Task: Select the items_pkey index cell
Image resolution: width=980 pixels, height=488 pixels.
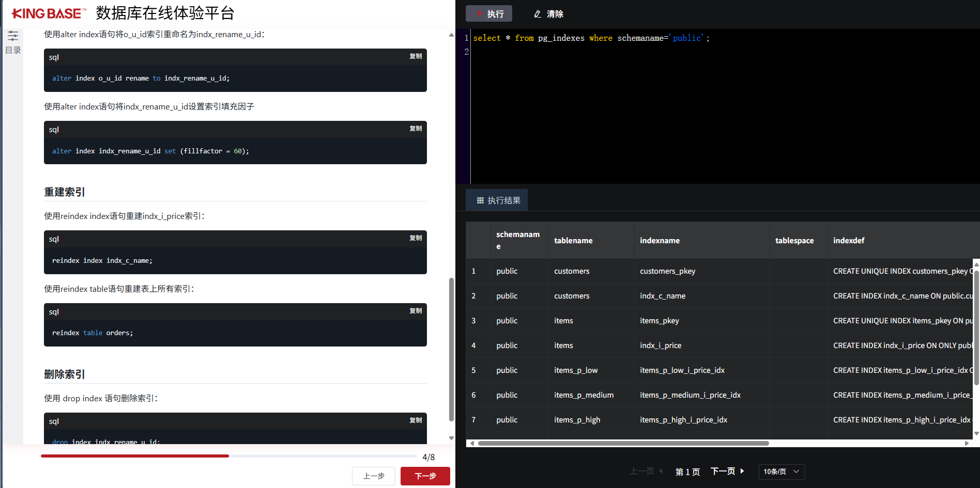Action: (x=702, y=321)
